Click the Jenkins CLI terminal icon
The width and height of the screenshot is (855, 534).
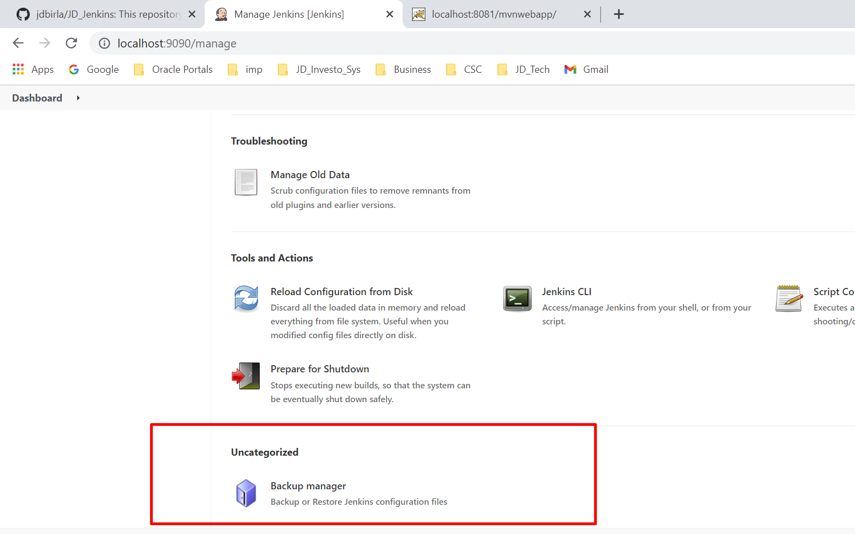pyautogui.click(x=517, y=298)
